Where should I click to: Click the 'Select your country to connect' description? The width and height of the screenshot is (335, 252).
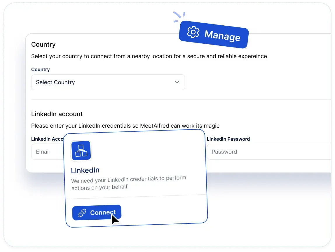click(x=149, y=56)
